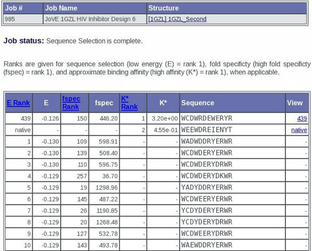Sort table by E Rank header link

(x=18, y=103)
